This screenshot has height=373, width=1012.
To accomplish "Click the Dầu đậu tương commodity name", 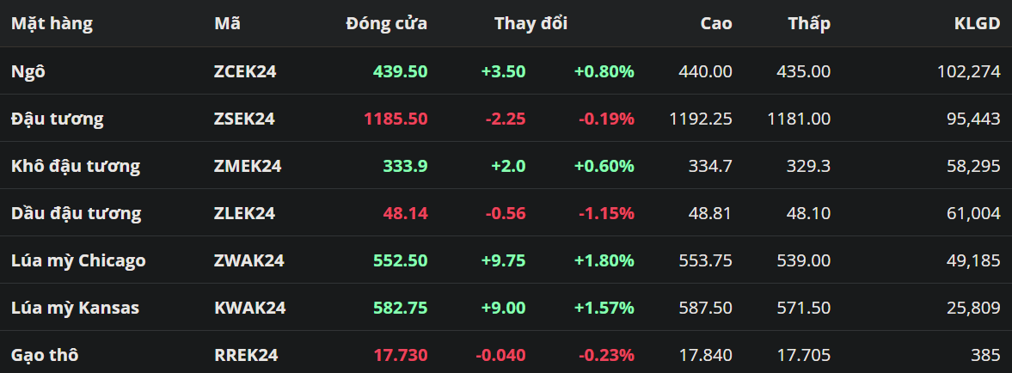I will tap(76, 213).
